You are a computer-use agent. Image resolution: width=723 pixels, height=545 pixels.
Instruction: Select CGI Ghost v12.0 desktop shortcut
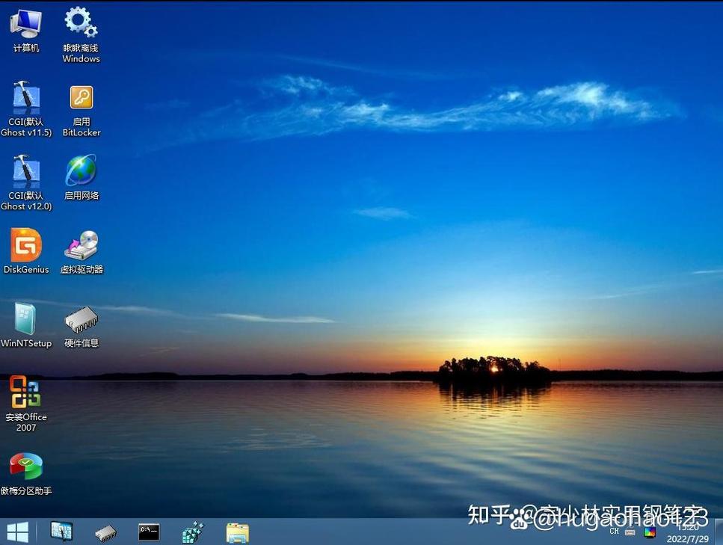[x=26, y=183]
